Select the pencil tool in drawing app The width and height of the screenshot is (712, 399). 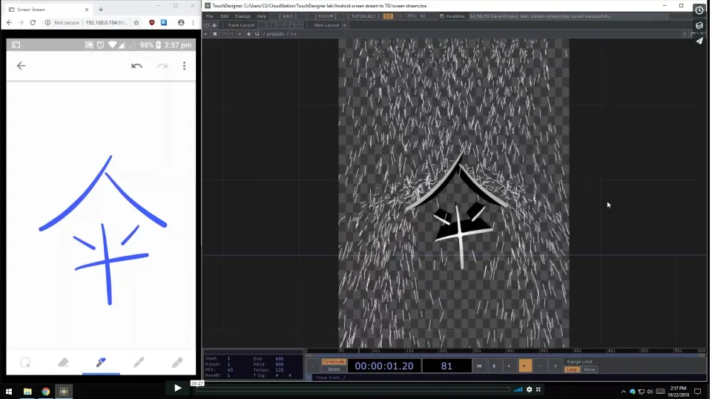click(x=139, y=362)
